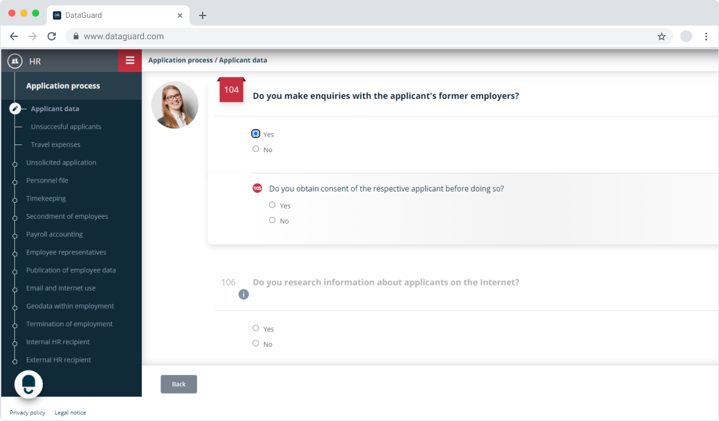Go to Timekeeping

pos(46,199)
